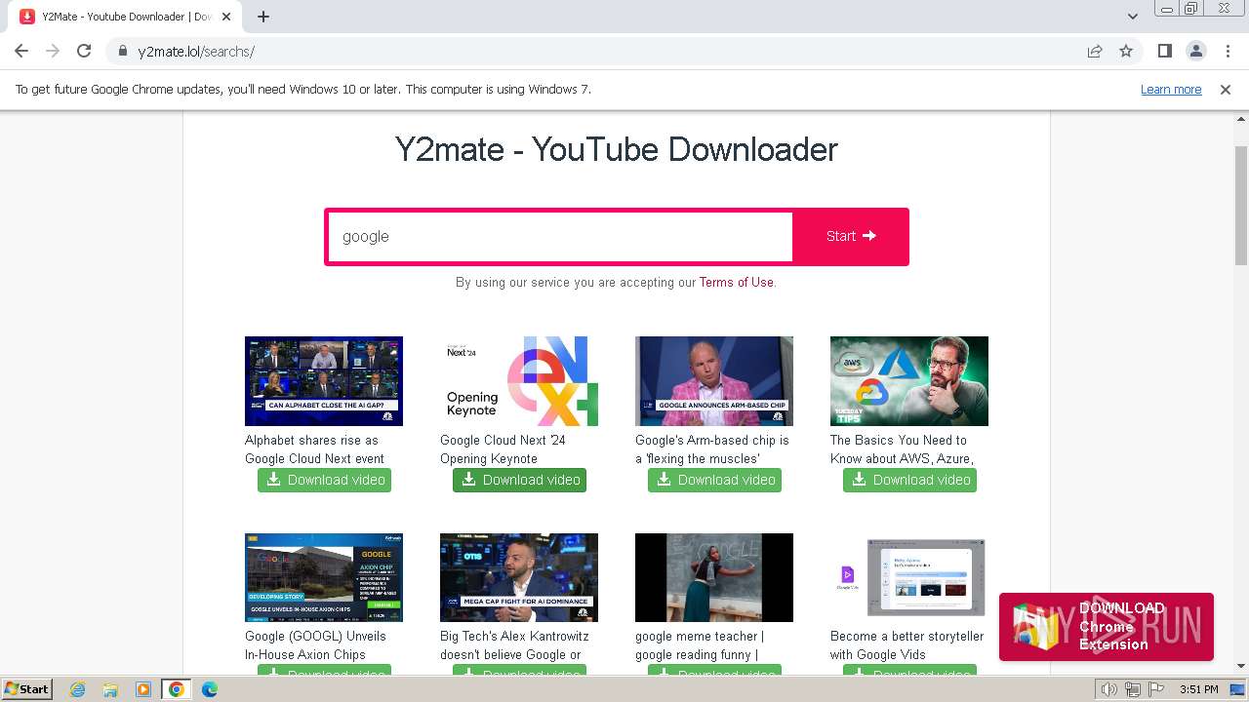Viewport: 1249px width, 702px height.
Task: Open a new browser tab
Action: pos(263,17)
